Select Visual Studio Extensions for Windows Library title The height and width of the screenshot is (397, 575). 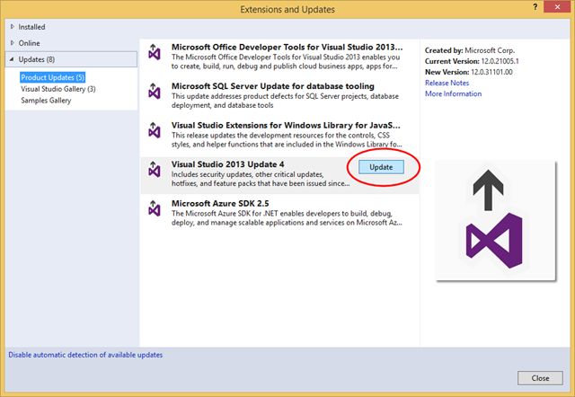click(x=286, y=126)
